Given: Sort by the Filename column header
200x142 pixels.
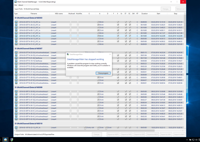Looking at the screenshot, I should [x=34, y=14].
